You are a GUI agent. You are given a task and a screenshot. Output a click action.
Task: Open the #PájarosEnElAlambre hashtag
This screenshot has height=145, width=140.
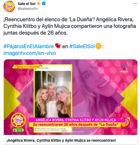[x=28, y=46]
